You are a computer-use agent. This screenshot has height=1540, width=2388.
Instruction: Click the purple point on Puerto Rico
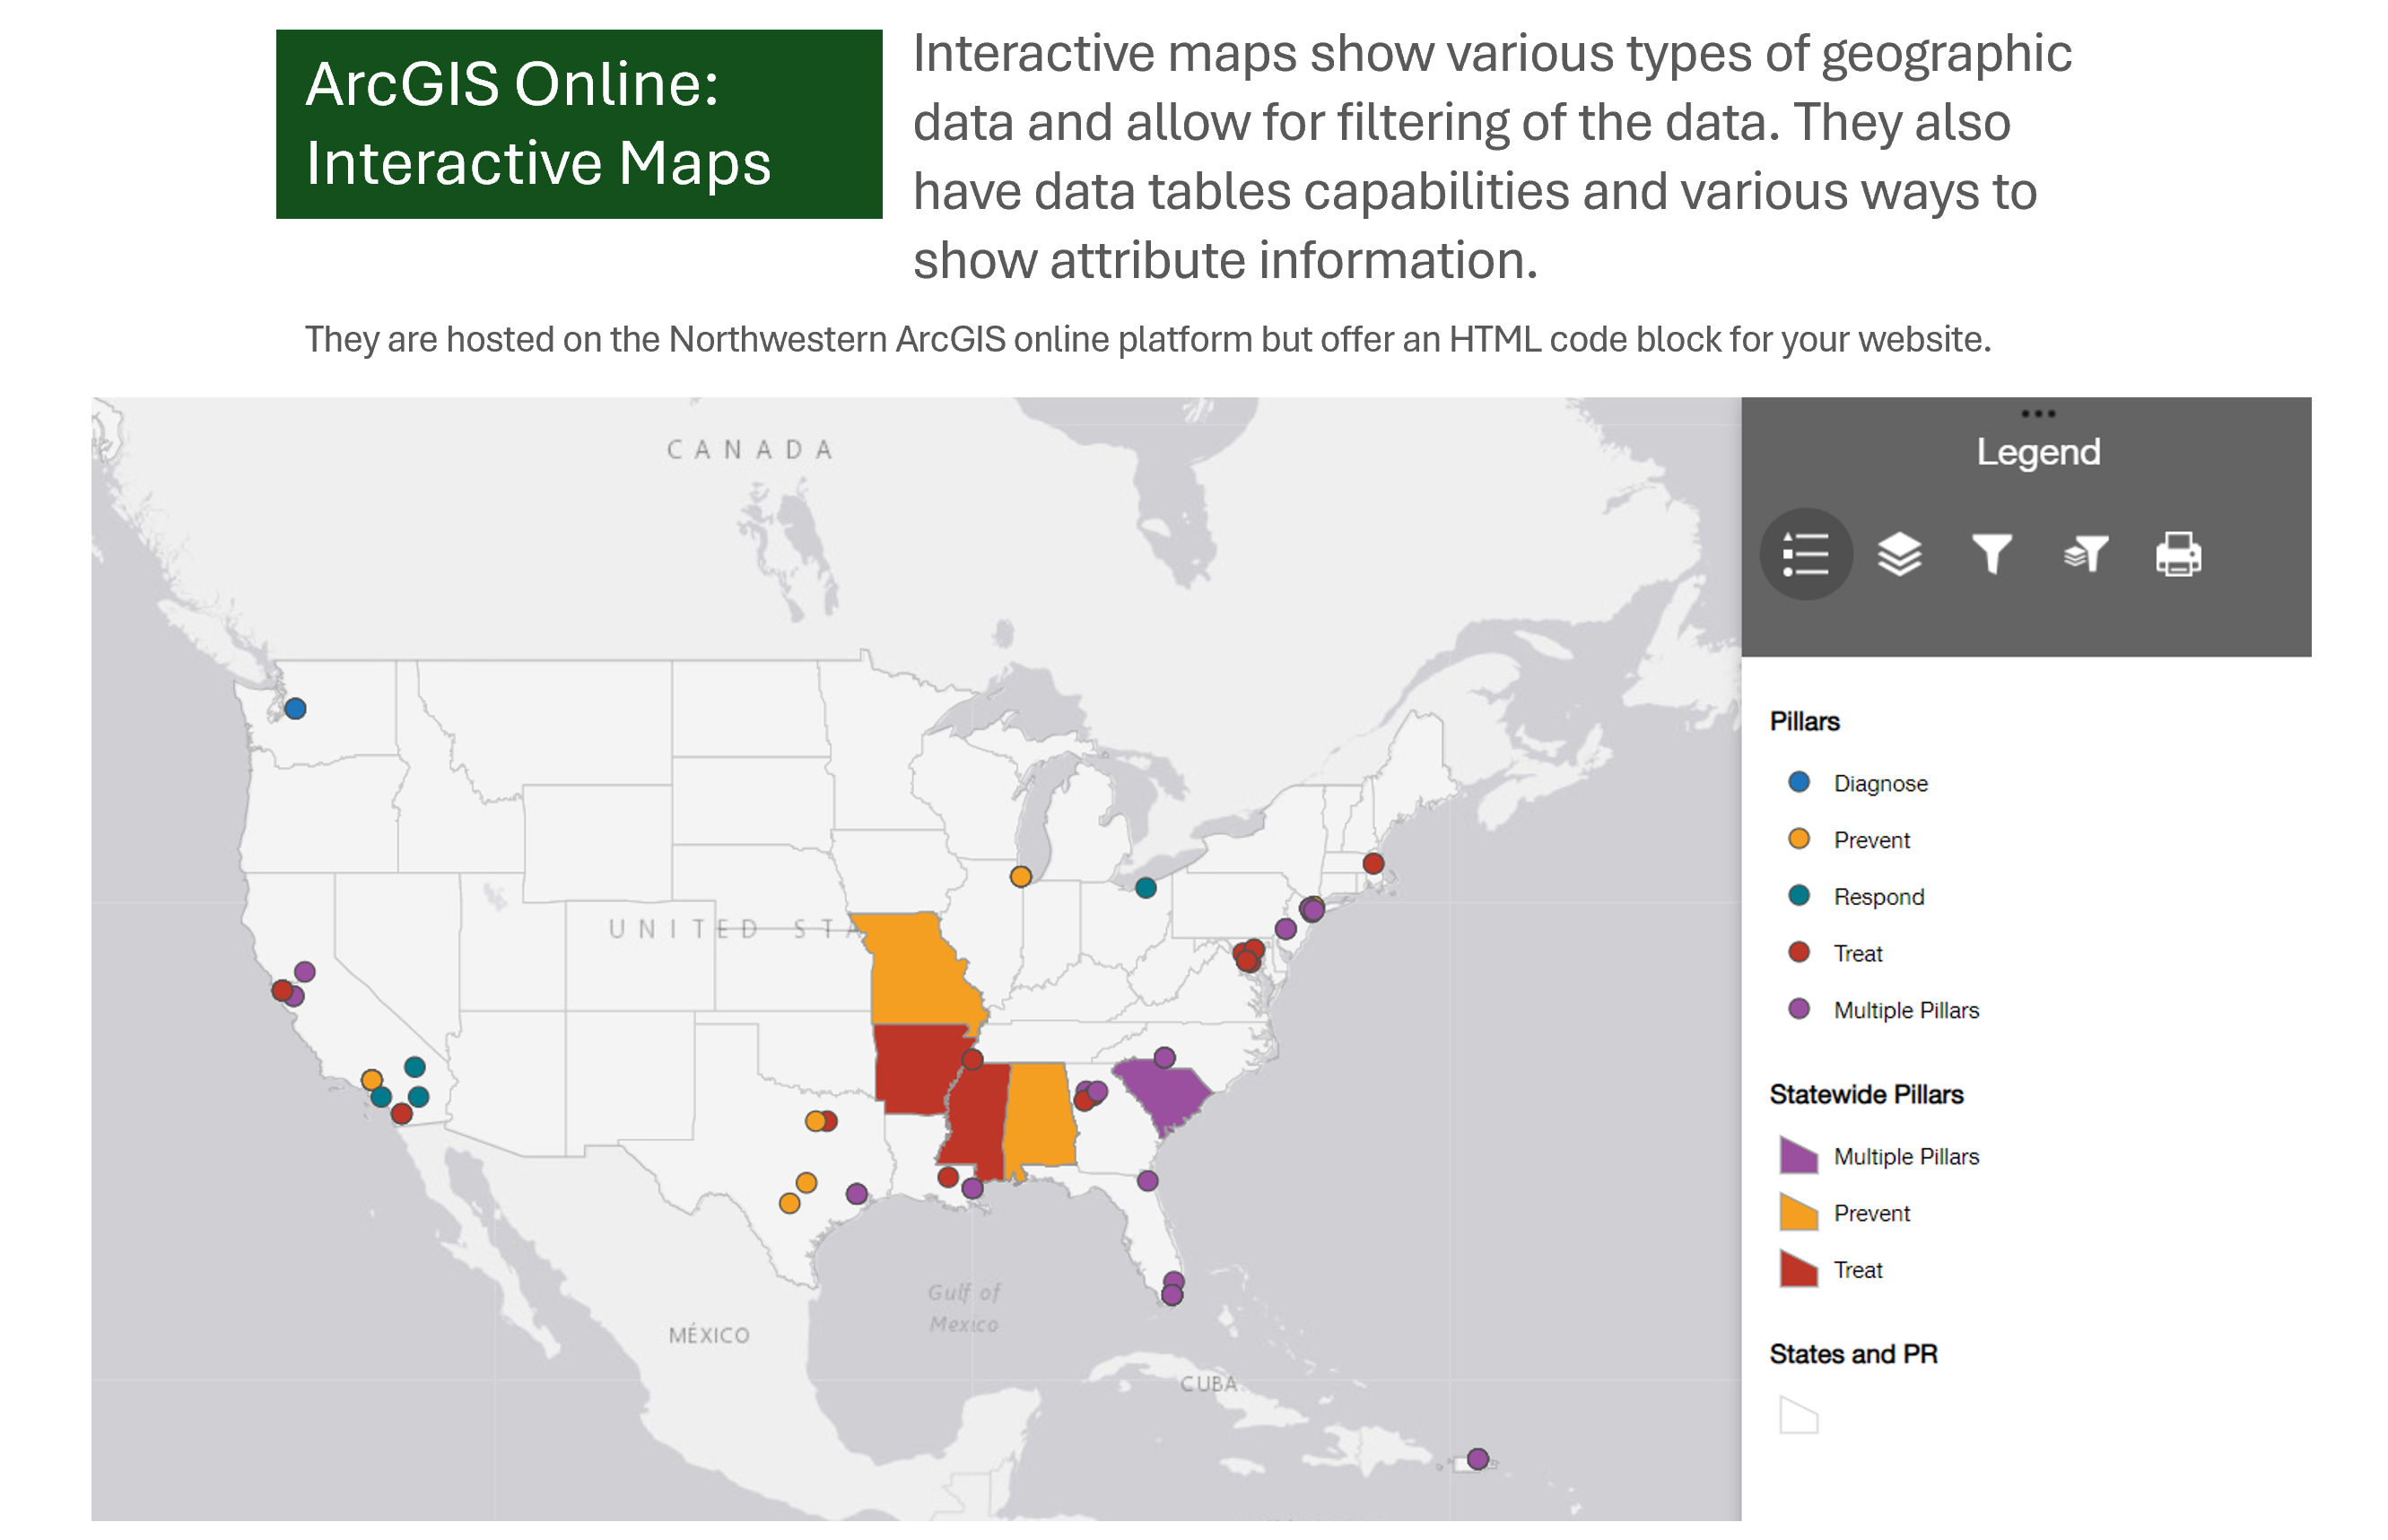pos(1477,1458)
